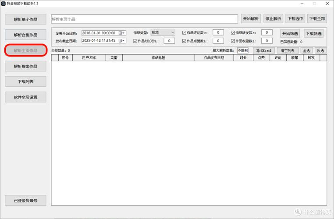Click 已登录抖音号 button

coord(25,201)
